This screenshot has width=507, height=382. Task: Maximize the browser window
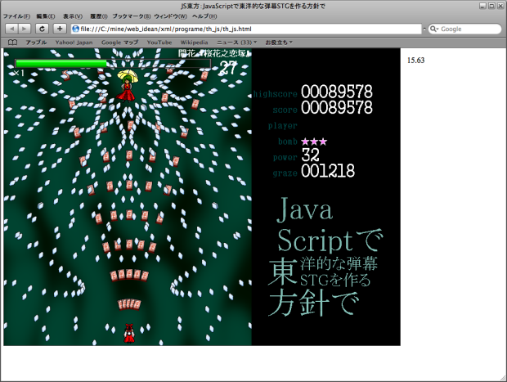[491, 6]
